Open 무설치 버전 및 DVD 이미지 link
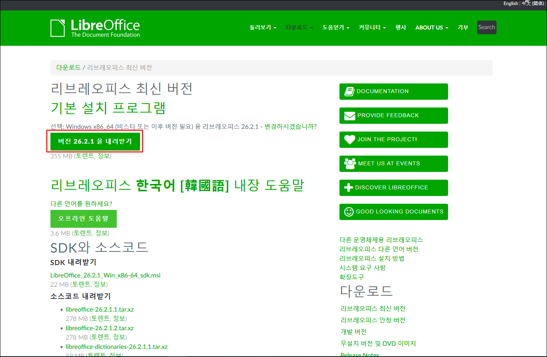Screen dimensions: 547x357 (378, 343)
